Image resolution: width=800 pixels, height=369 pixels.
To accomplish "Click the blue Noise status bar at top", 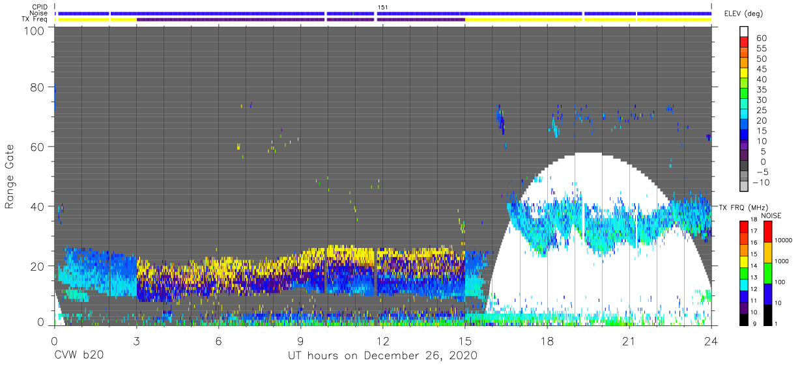I will (384, 13).
